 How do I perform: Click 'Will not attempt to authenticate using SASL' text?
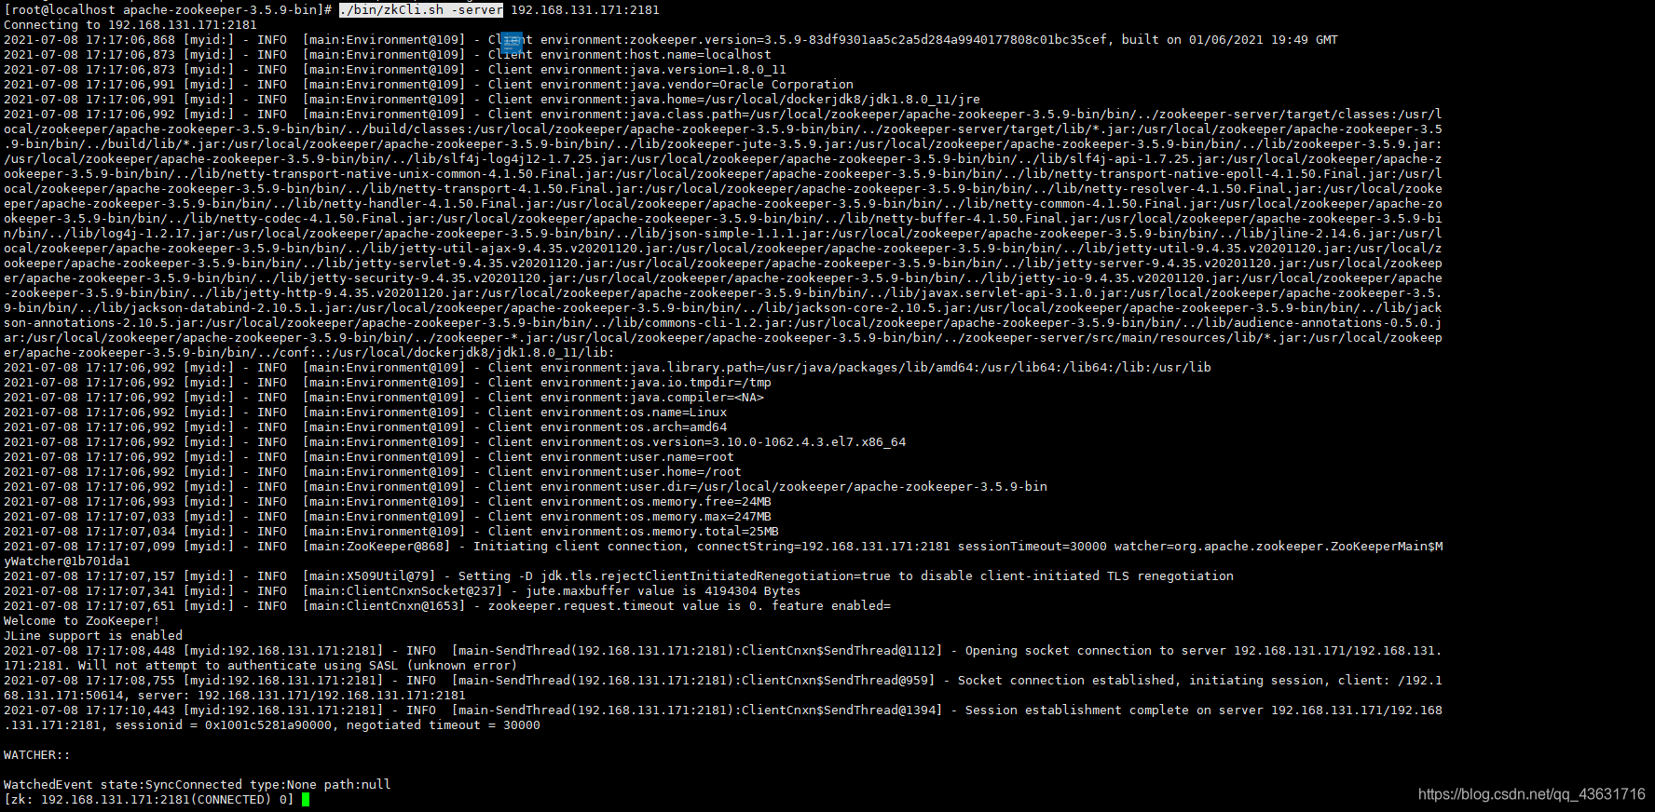point(239,666)
